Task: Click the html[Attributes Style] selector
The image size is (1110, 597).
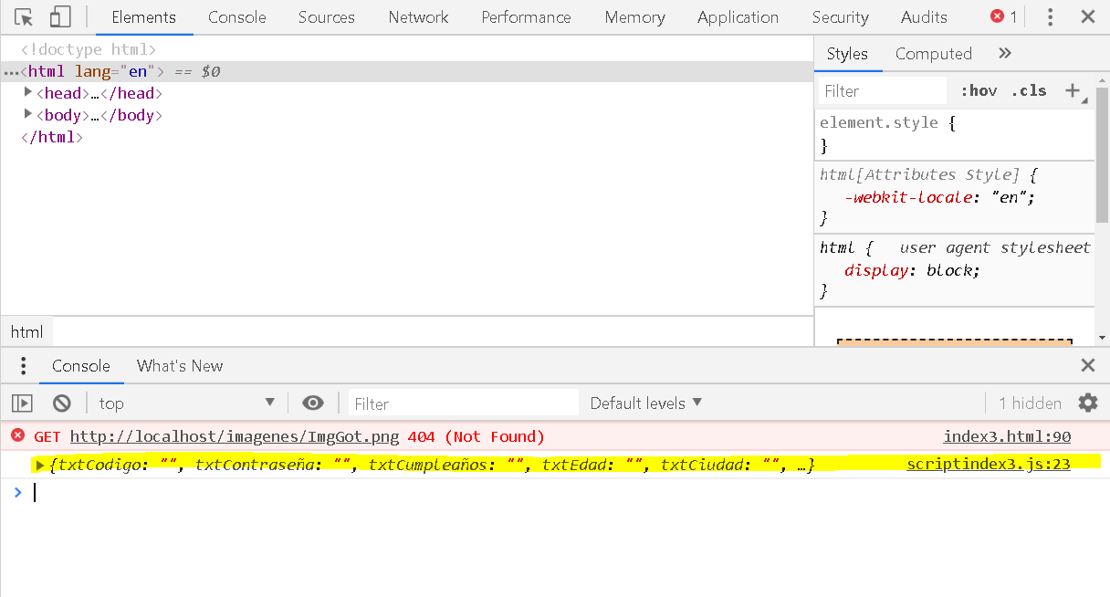Action: click(920, 174)
